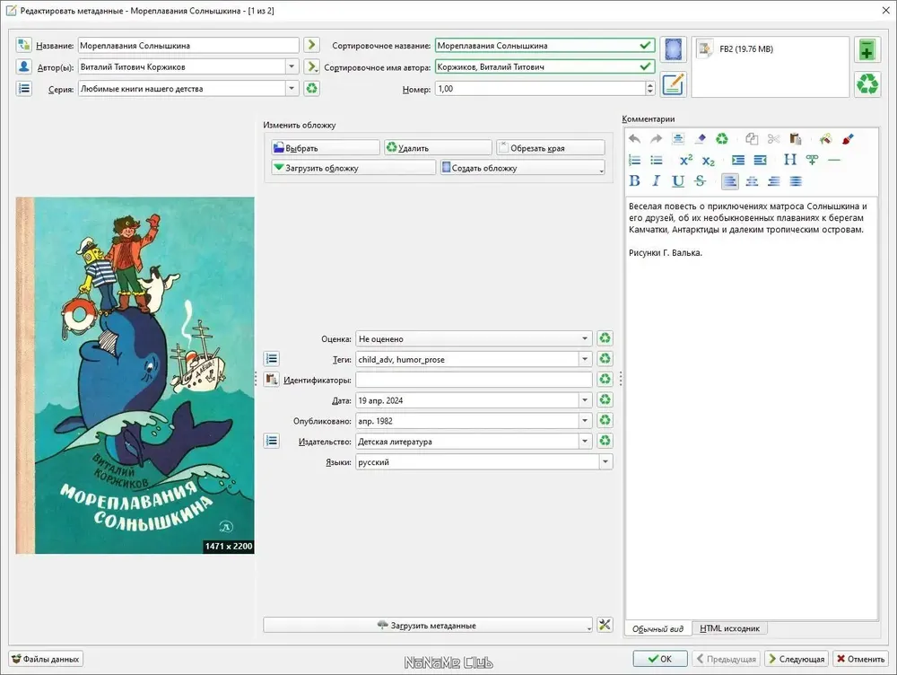The height and width of the screenshot is (675, 897).
Task: Open the Оценка rating dropdown
Action: pyautogui.click(x=585, y=338)
